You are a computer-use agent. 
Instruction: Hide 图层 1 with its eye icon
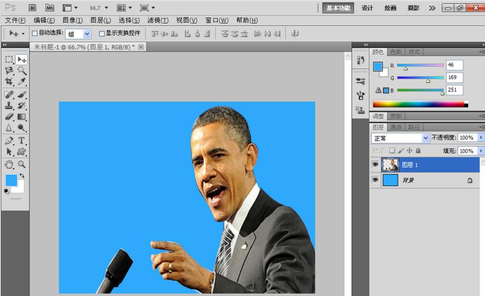tap(375, 165)
